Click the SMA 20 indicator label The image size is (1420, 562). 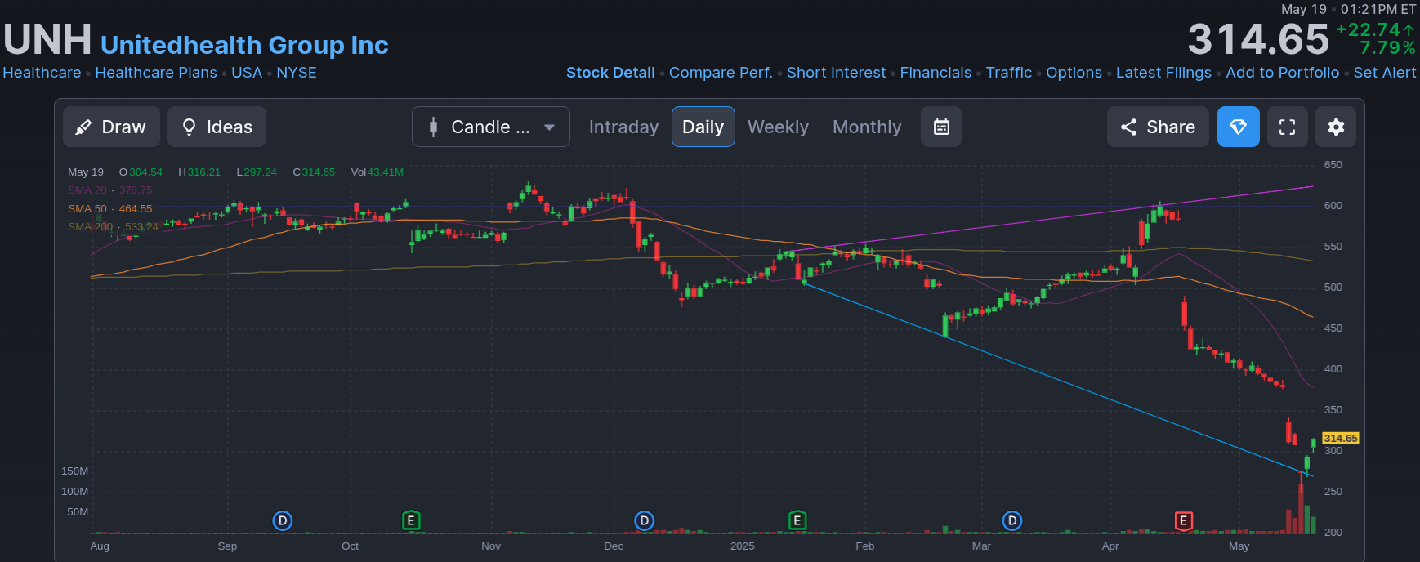[x=87, y=190]
